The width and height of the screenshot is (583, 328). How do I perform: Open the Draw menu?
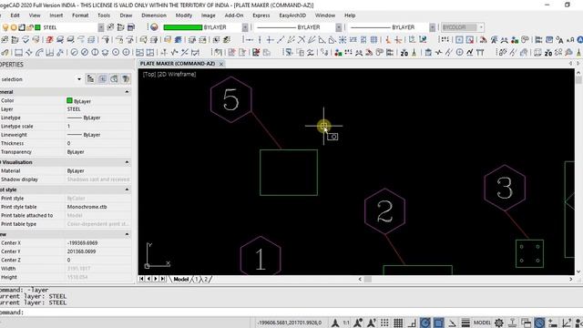(126, 15)
